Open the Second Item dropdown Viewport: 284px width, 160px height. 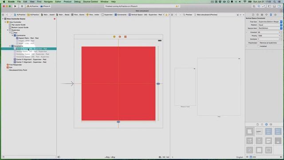click(x=270, y=28)
